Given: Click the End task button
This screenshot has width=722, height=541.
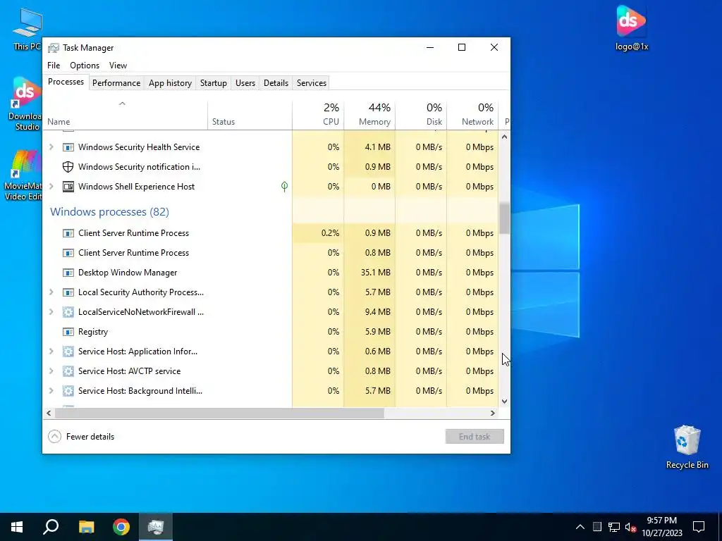Looking at the screenshot, I should 475,437.
